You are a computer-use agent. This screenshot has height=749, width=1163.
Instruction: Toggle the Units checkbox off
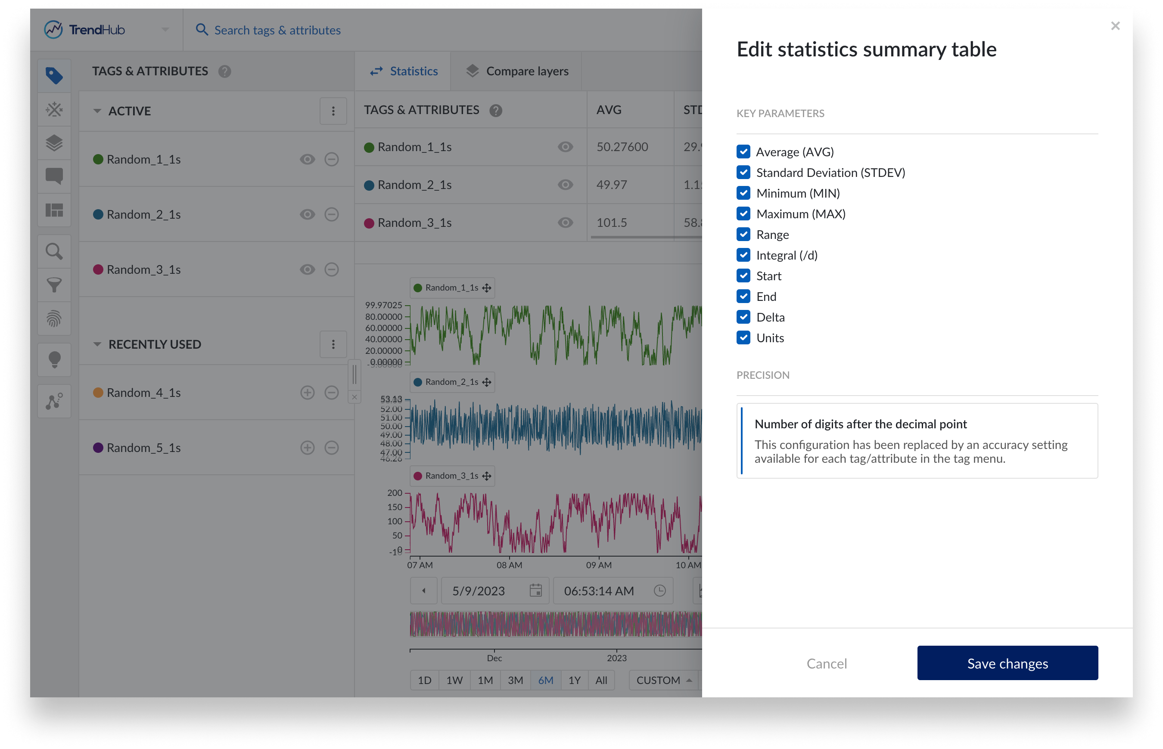pos(743,337)
